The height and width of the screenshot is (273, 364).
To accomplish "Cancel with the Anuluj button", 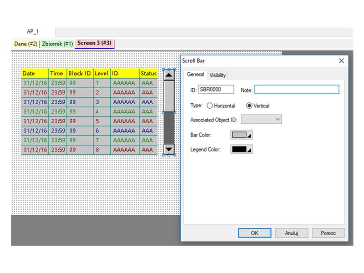I will (x=292, y=233).
